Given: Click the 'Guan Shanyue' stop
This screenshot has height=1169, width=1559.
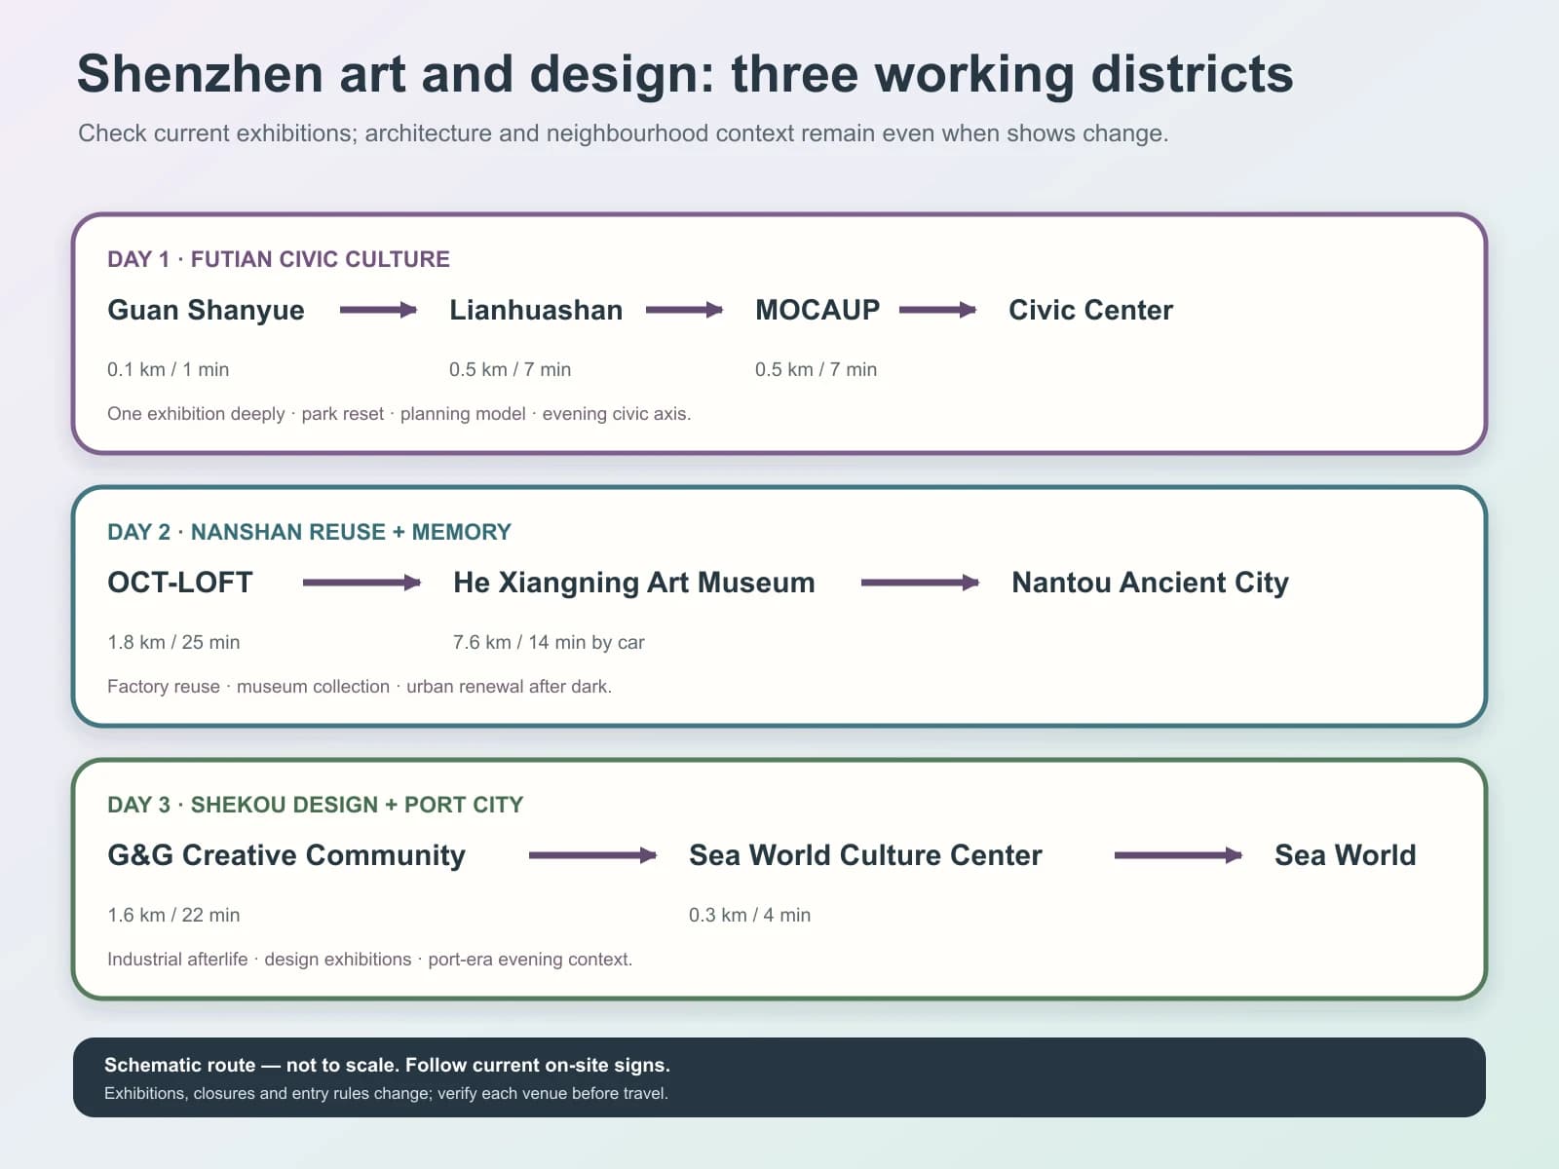Looking at the screenshot, I should [x=206, y=310].
